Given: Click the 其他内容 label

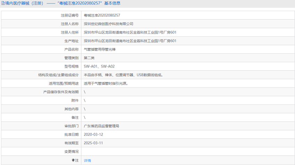Looking at the screenshot, I should click(x=71, y=109).
